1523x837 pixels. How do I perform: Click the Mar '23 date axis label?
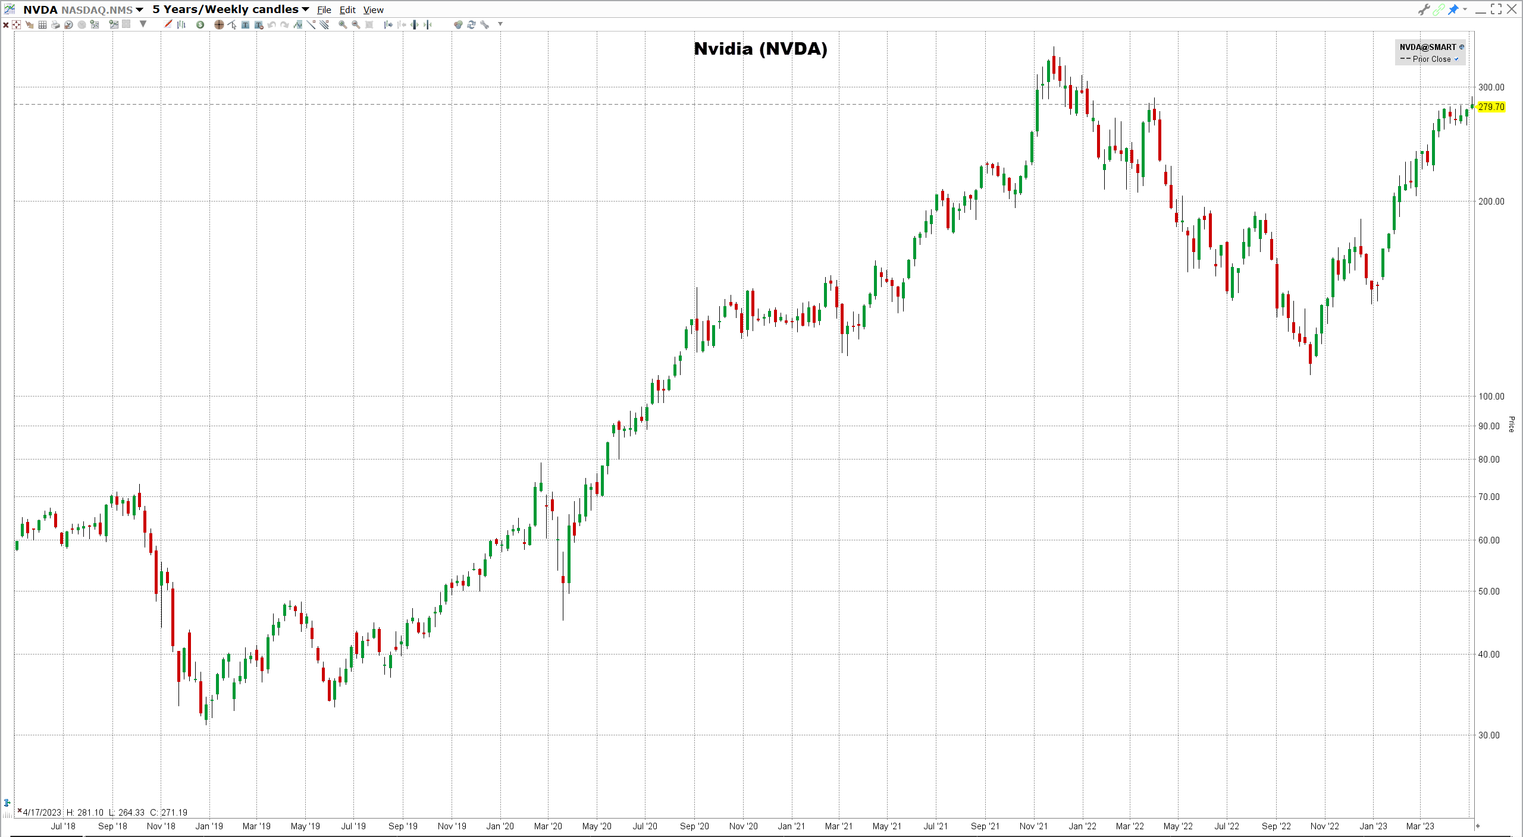coord(1420,826)
